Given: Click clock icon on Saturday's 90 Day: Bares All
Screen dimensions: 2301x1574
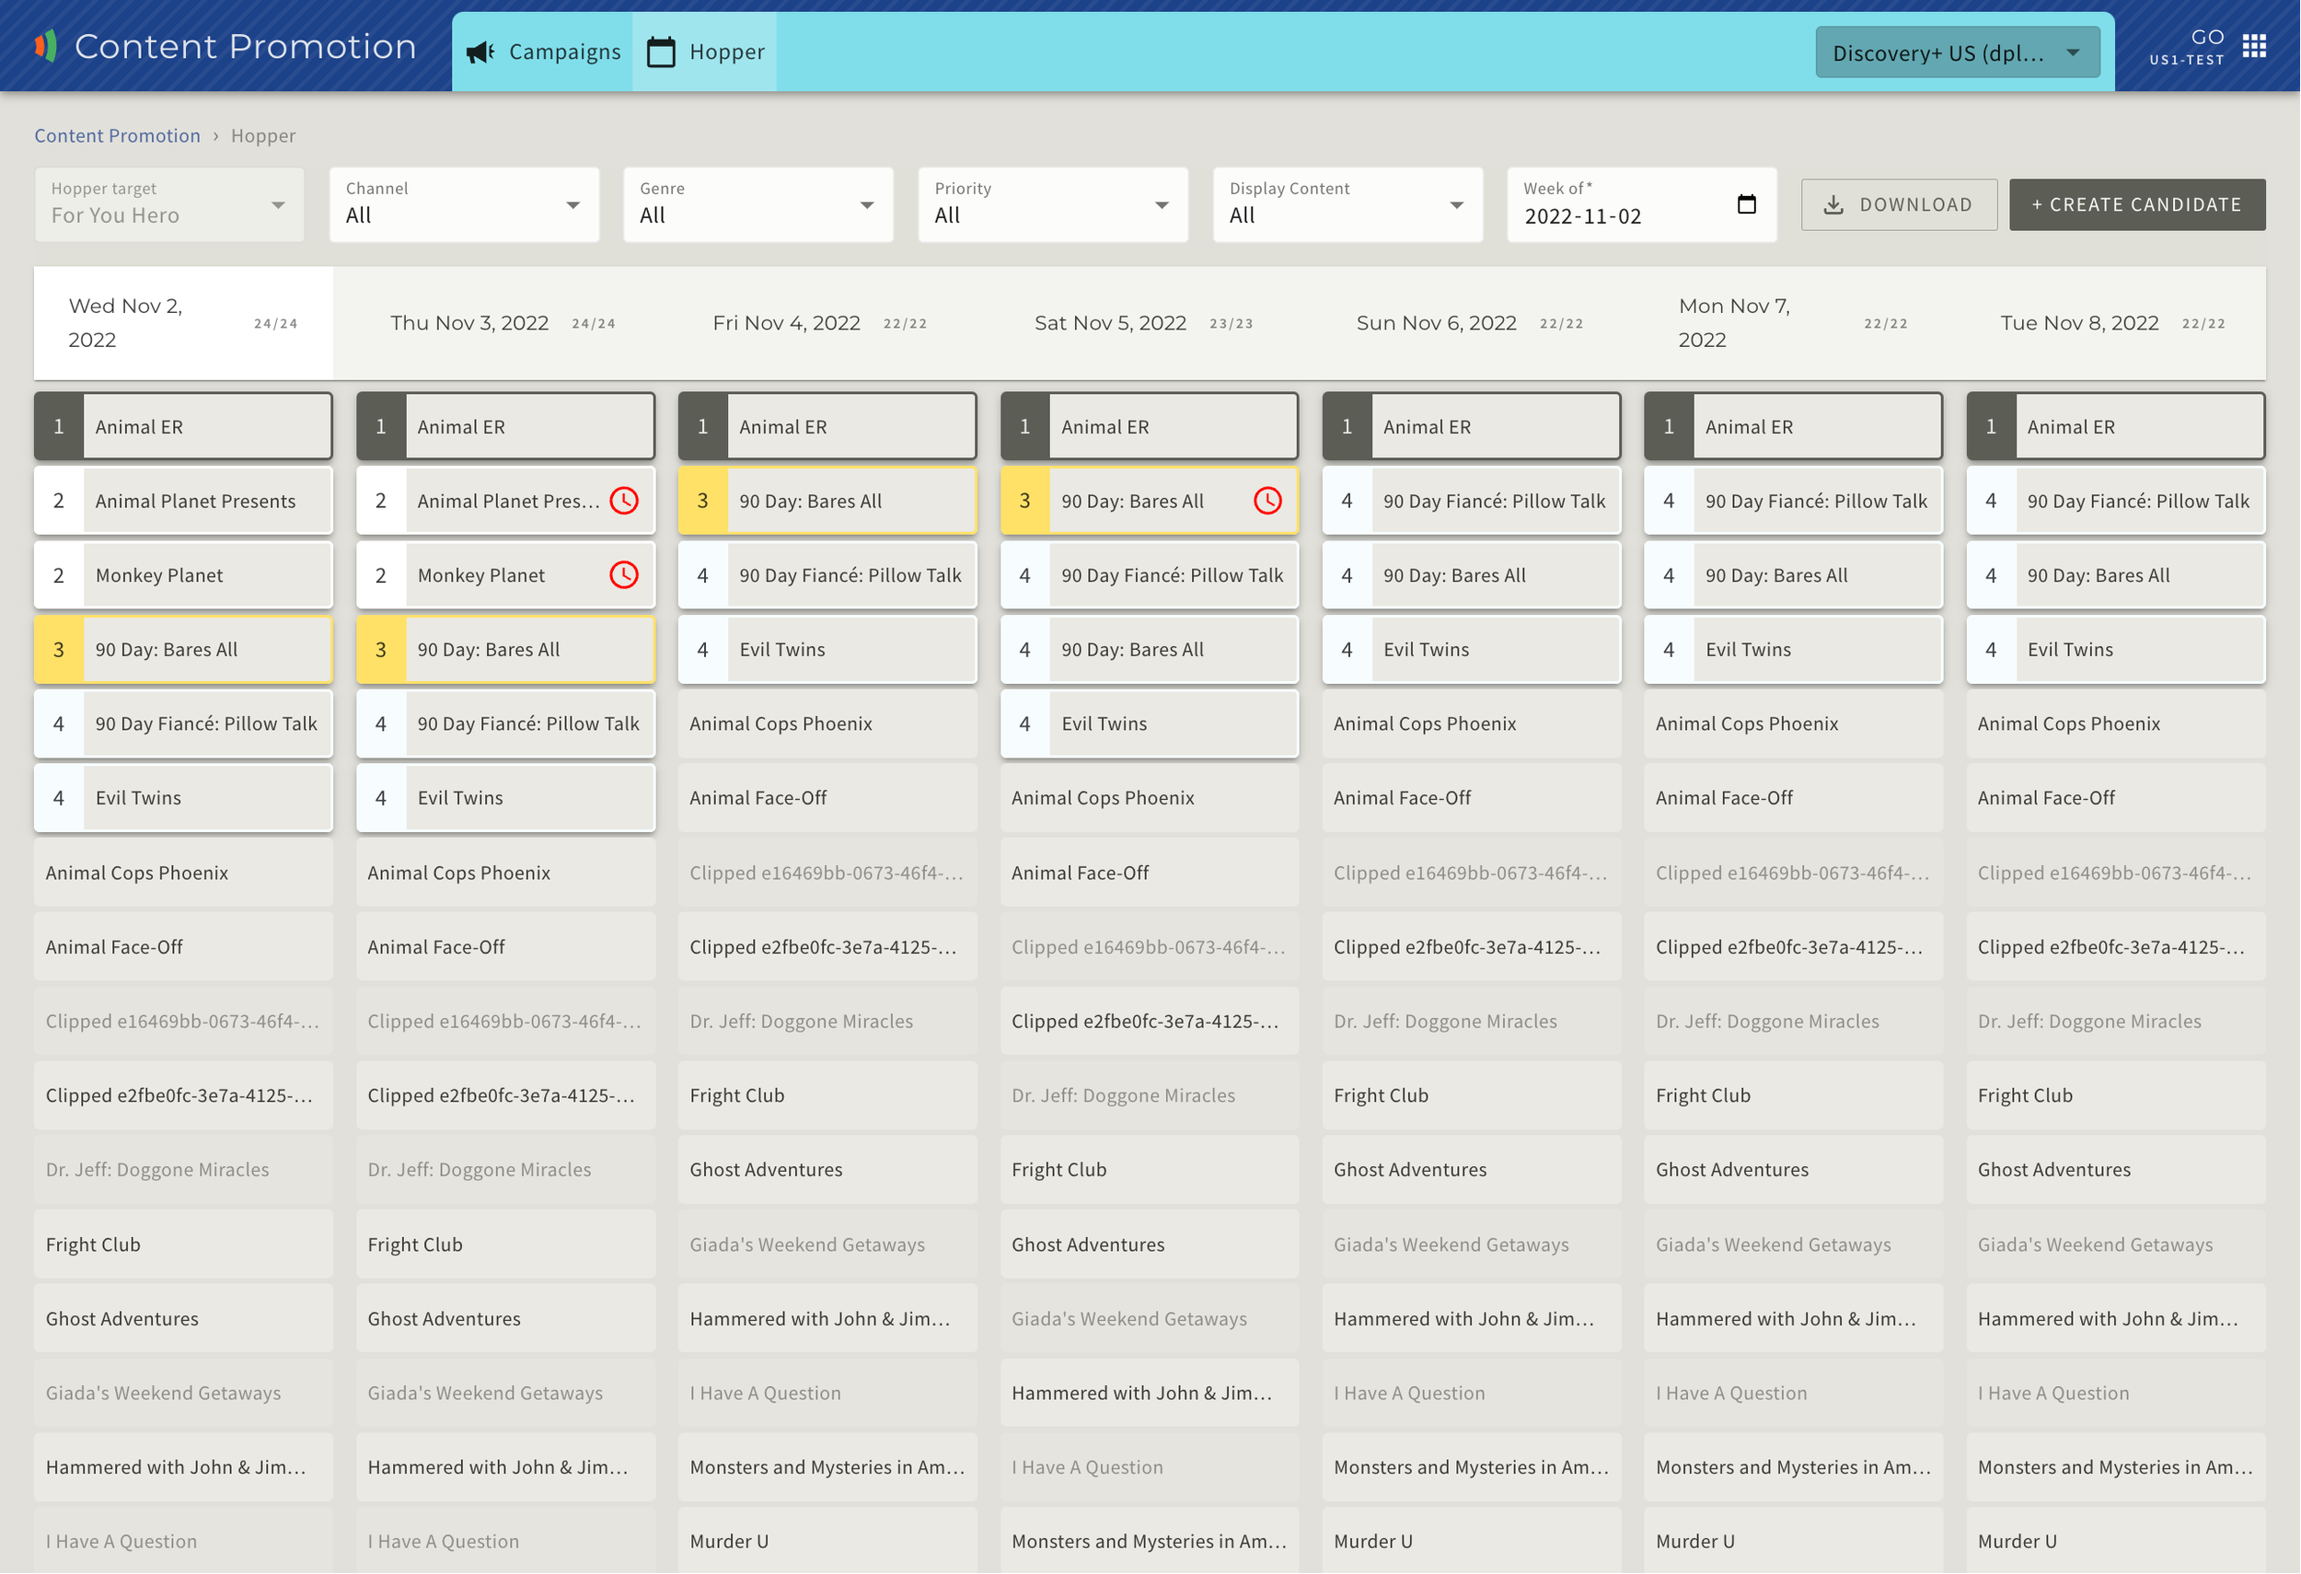Looking at the screenshot, I should [x=1267, y=501].
